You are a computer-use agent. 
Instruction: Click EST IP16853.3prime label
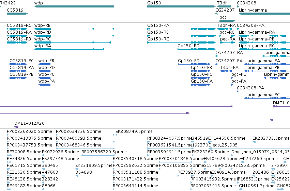click(x=253, y=179)
